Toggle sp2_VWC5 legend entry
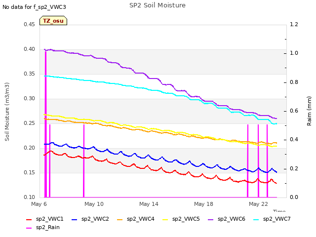This screenshot has width=316, height=237. (181, 219)
